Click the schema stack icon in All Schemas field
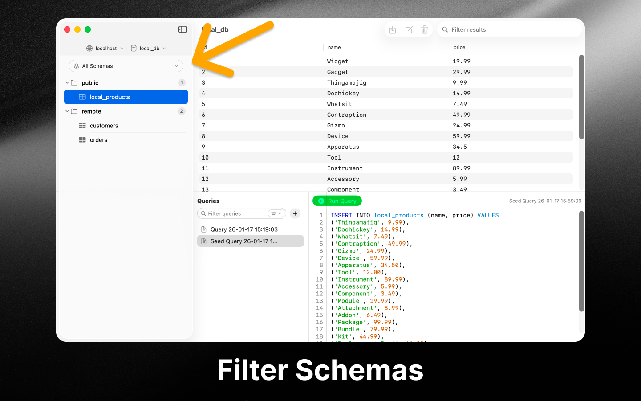Screen dimensions: 641x401 coord(77,66)
